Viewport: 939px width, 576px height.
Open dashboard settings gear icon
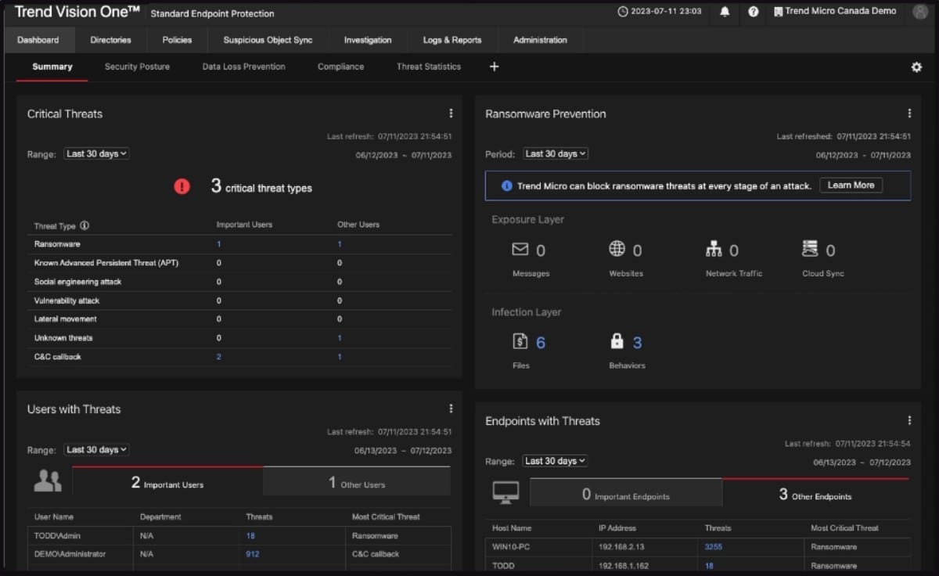[916, 67]
